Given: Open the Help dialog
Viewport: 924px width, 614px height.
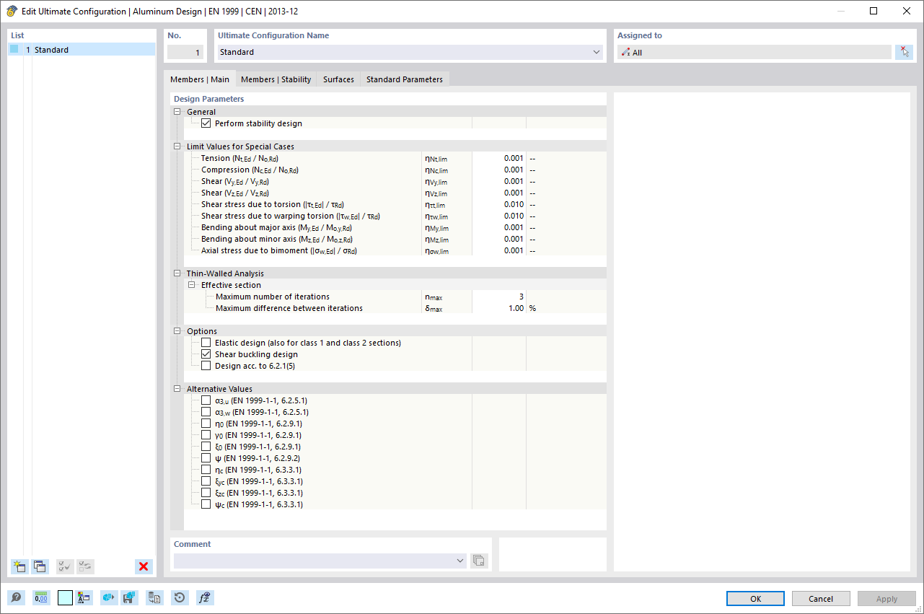Looking at the screenshot, I should tap(14, 597).
